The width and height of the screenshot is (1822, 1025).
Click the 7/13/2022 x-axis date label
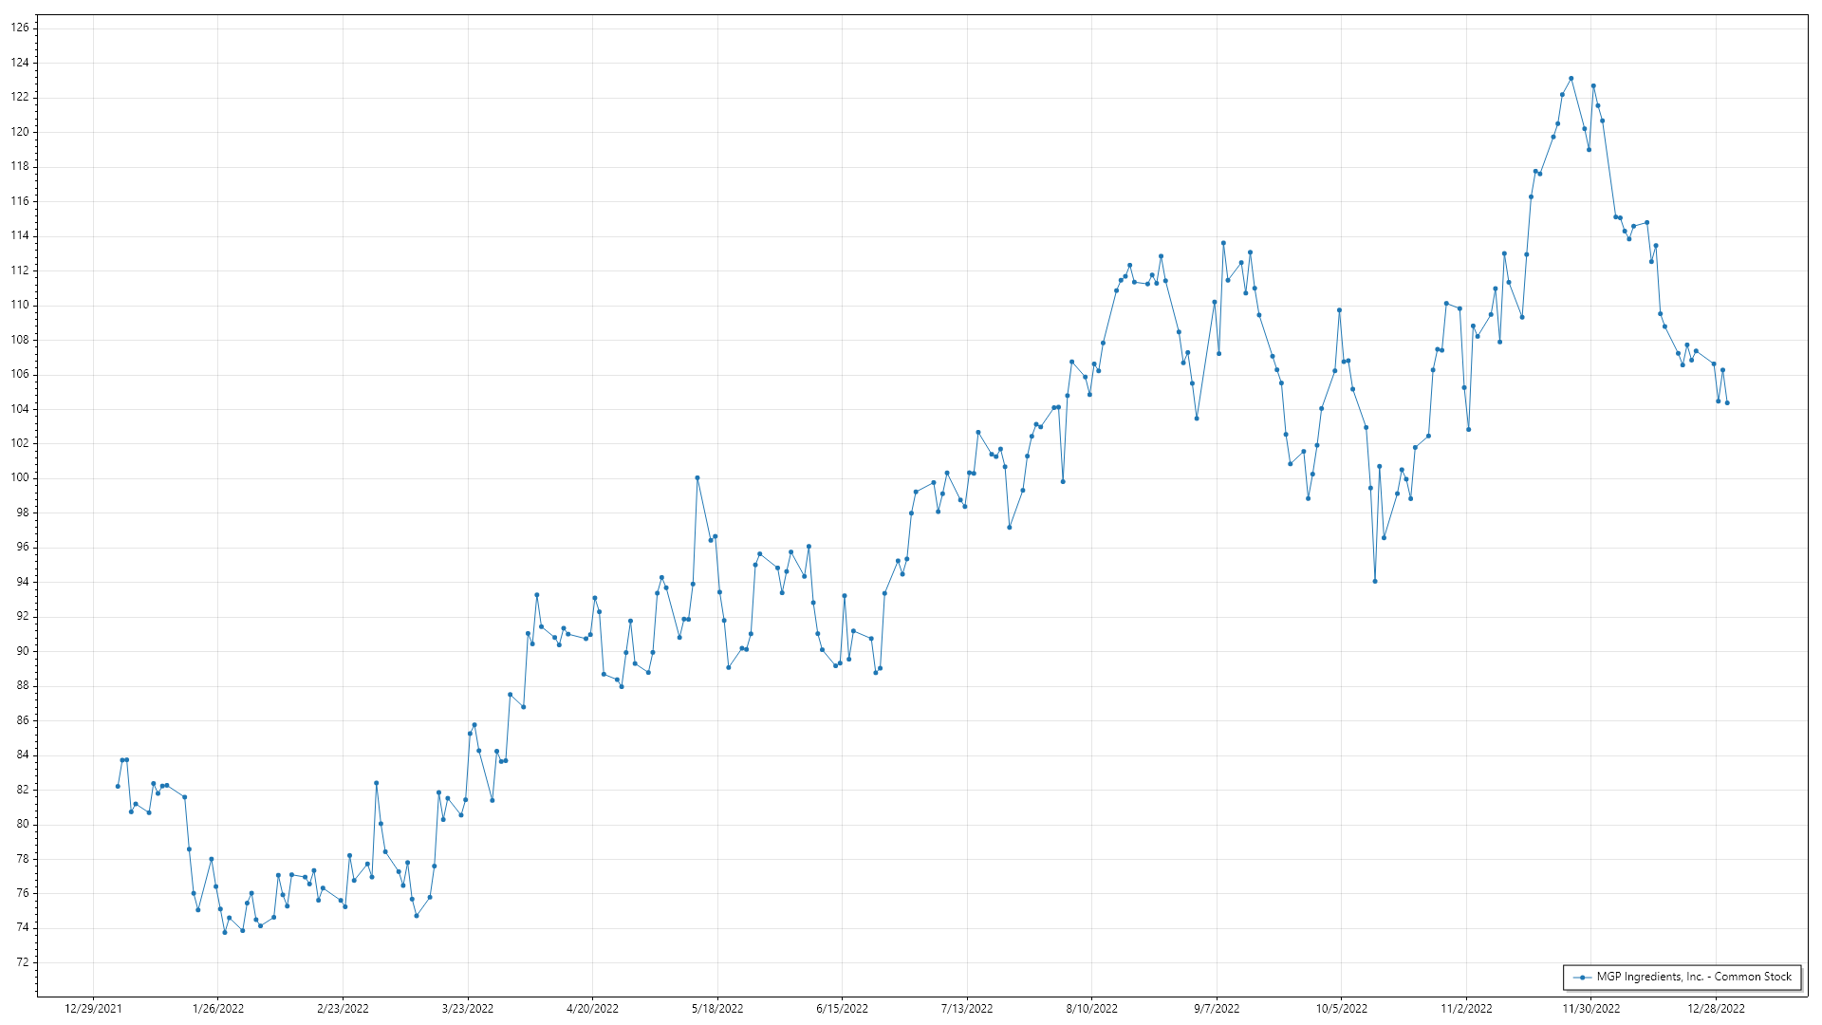[967, 1009]
